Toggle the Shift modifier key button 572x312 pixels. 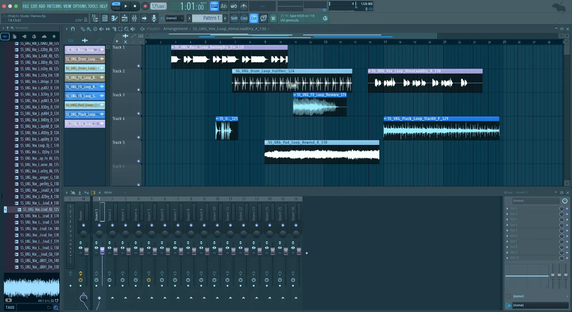[234, 18]
